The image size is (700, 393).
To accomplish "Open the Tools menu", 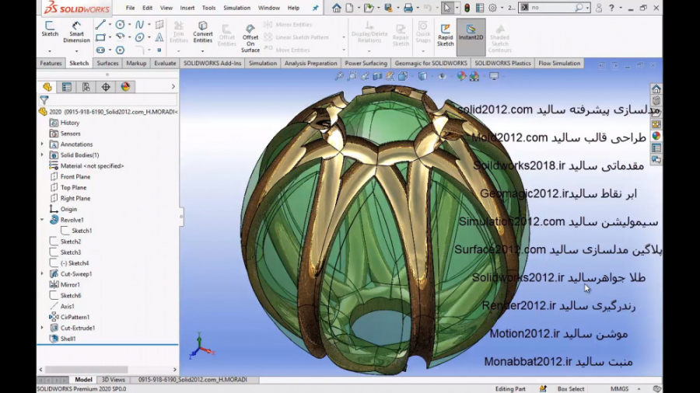I will [208, 8].
